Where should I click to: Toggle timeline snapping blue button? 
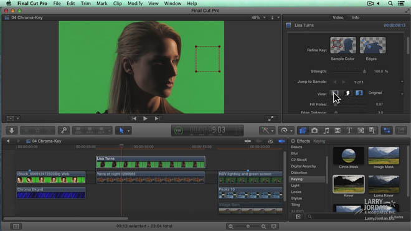[281, 141]
